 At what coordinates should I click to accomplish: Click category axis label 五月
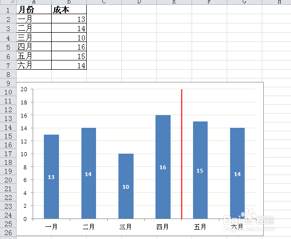point(200,227)
